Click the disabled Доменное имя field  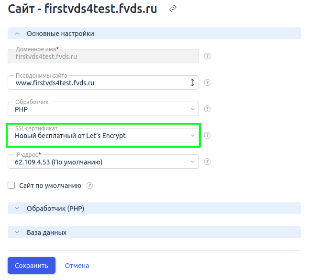click(x=103, y=56)
